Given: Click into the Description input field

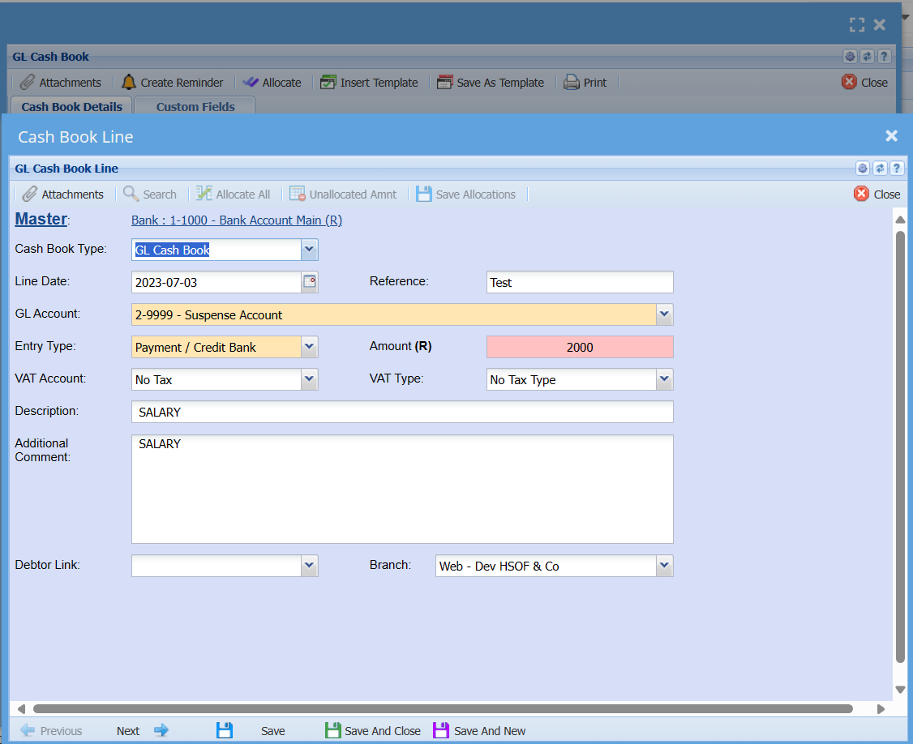Looking at the screenshot, I should point(402,412).
